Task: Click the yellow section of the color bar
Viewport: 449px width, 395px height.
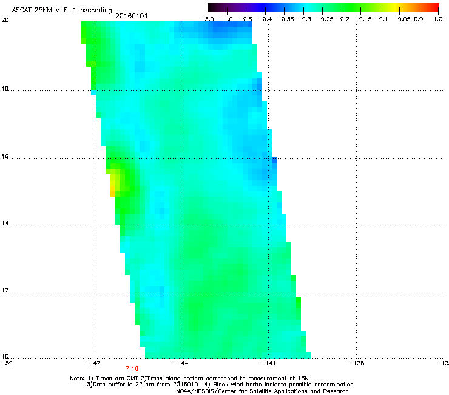Action: click(x=396, y=8)
